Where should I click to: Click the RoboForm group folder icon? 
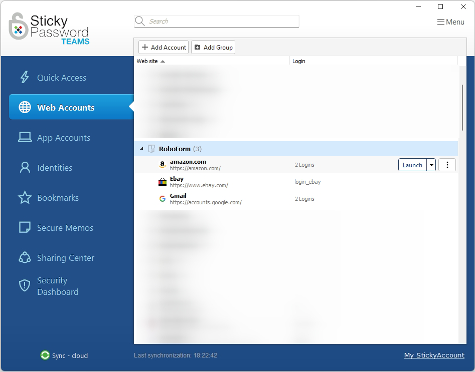151,149
